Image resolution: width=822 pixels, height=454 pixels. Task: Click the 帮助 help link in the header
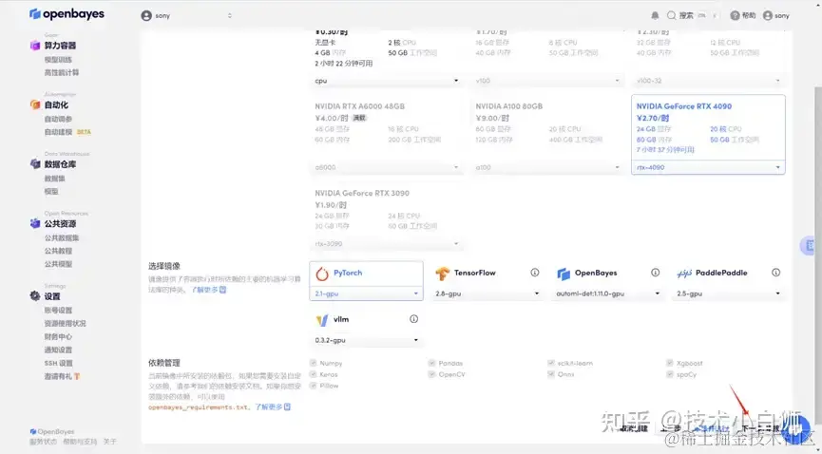pos(749,16)
